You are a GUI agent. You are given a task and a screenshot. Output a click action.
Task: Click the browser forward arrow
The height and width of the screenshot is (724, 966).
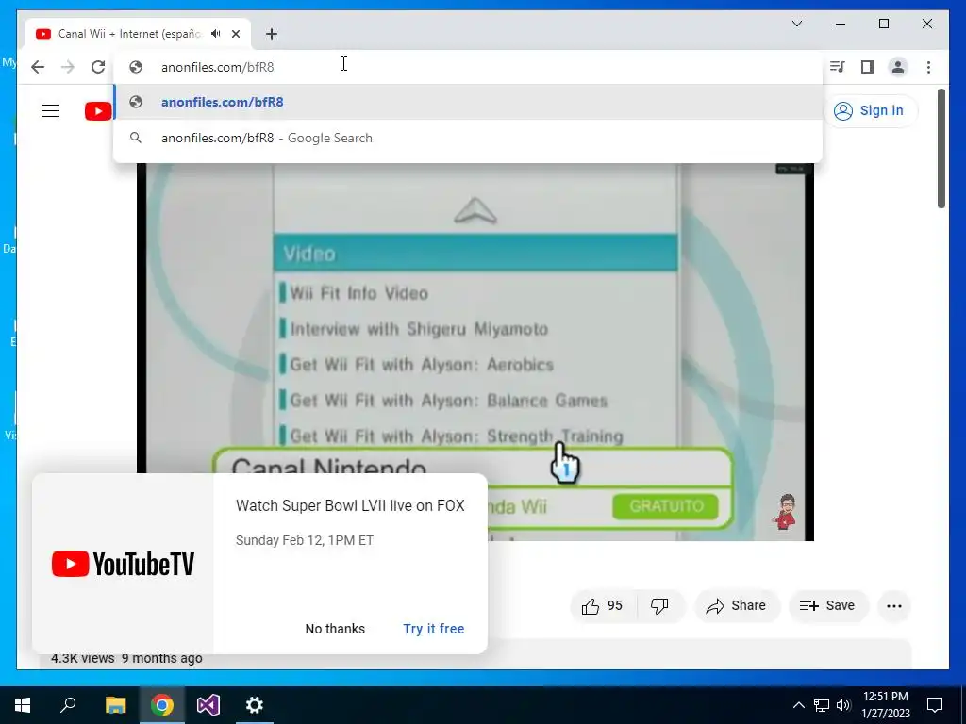tap(68, 67)
